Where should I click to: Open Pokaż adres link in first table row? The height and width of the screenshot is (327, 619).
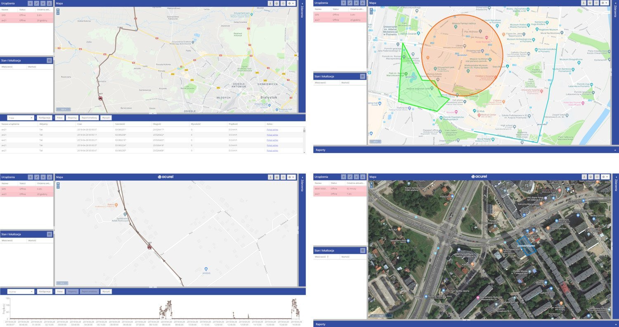pos(272,129)
